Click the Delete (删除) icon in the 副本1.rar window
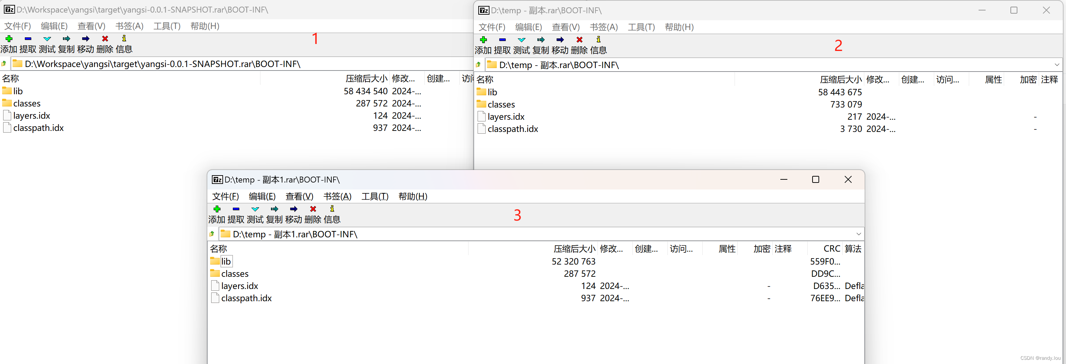This screenshot has height=364, width=1066. pyautogui.click(x=313, y=209)
